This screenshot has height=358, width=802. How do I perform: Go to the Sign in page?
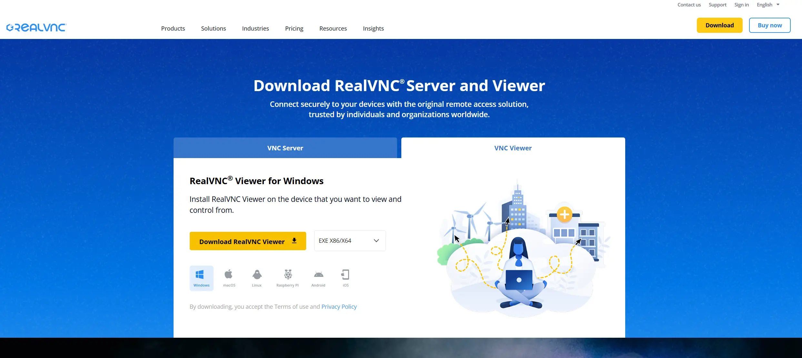click(741, 5)
